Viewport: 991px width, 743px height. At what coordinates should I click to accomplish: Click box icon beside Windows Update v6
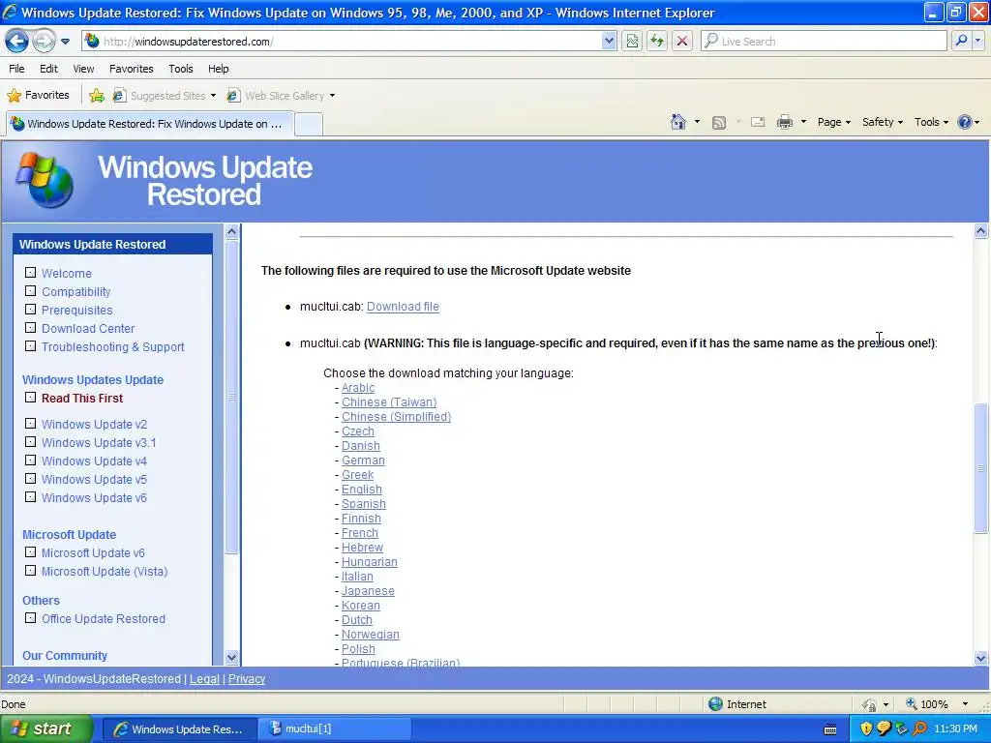[x=30, y=497]
